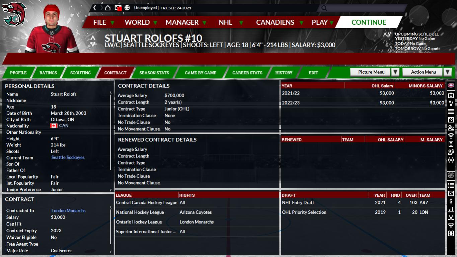Open the NHL shield icon in the sidebar
Viewport: 457px width, 257px height.
(x=451, y=175)
